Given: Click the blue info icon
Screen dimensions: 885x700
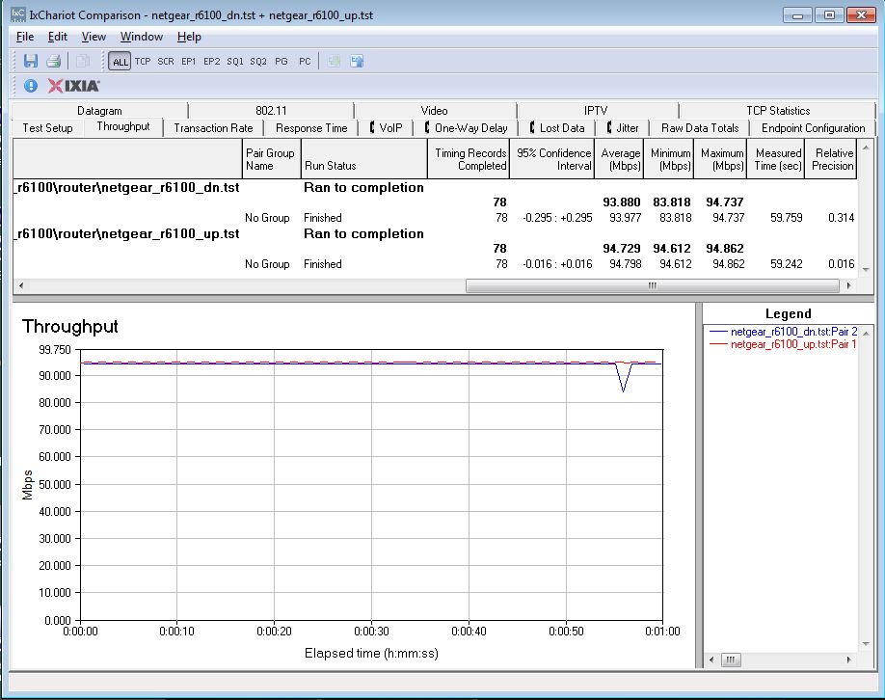Looking at the screenshot, I should (x=31, y=85).
